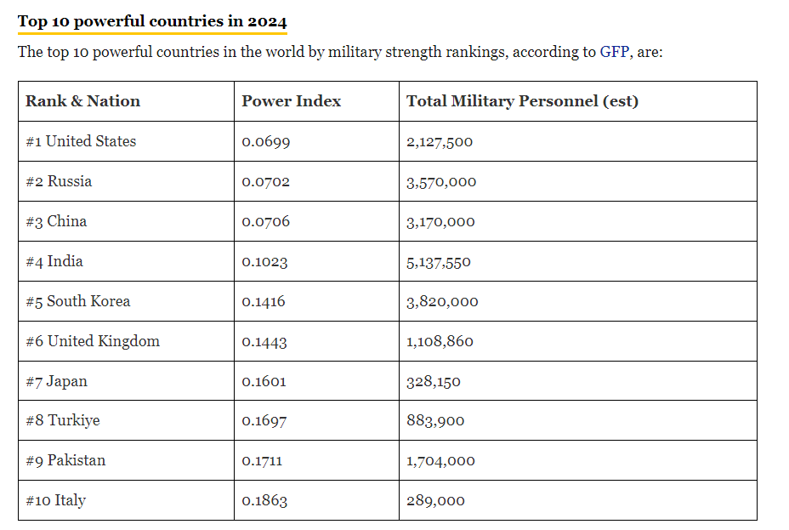The image size is (789, 530).
Task: Click the "#4 India" row label
Action: pos(54,261)
